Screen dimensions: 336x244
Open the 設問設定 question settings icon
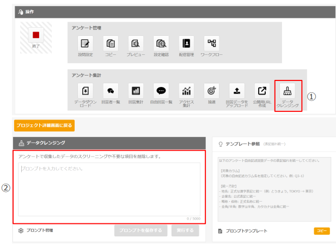(x=85, y=43)
